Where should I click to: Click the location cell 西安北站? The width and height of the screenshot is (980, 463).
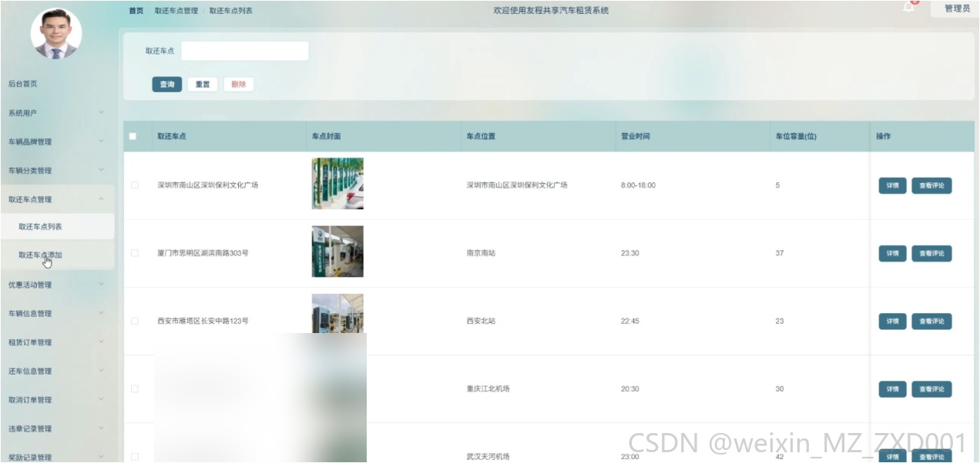(x=481, y=321)
